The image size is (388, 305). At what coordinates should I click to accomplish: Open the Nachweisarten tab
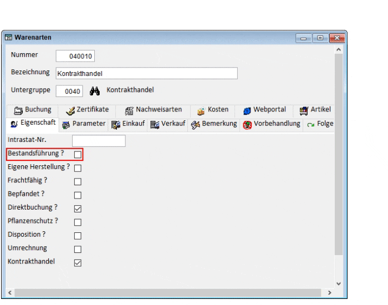pos(154,110)
